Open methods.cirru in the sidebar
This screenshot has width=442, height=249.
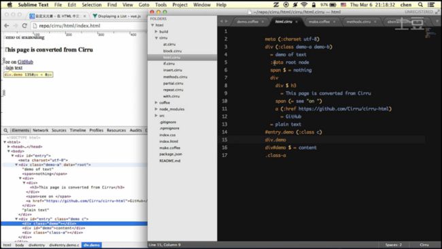pyautogui.click(x=175, y=77)
